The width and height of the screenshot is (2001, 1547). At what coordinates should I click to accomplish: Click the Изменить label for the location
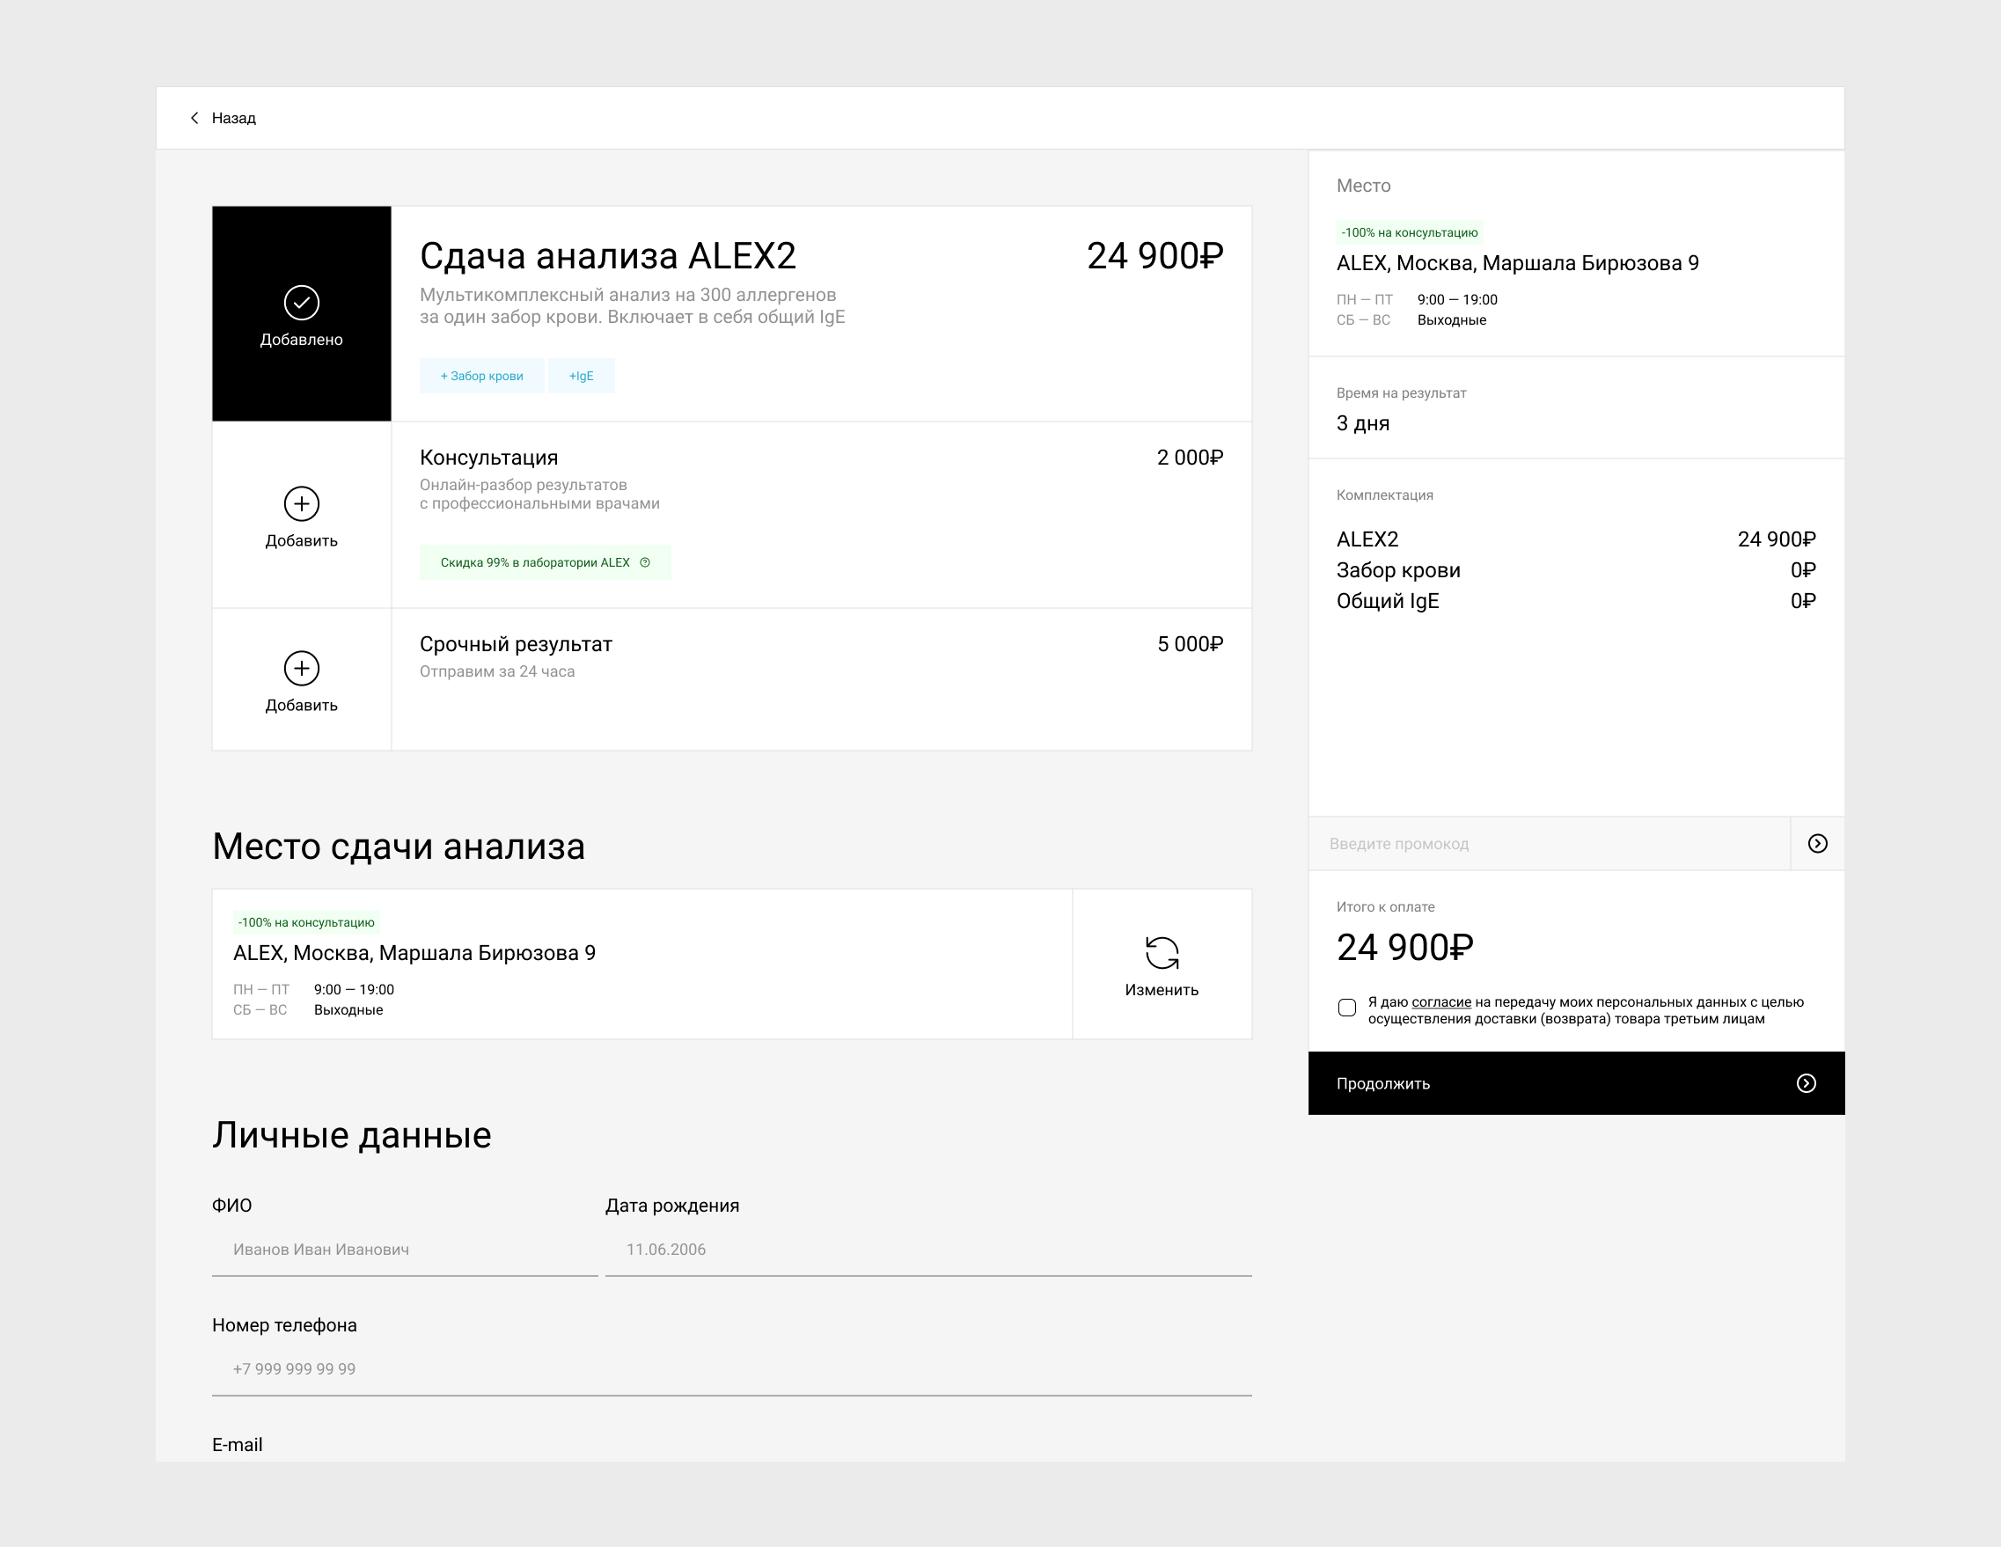(x=1162, y=990)
